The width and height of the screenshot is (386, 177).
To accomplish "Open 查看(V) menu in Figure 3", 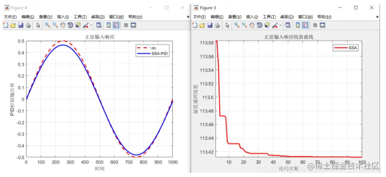I will (235, 17).
